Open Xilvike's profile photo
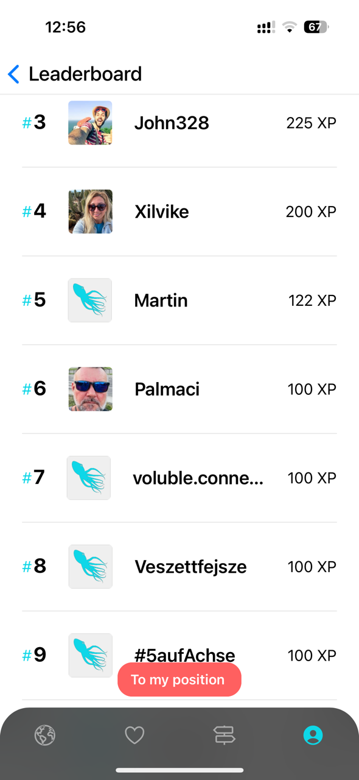This screenshot has width=359, height=780. click(90, 211)
